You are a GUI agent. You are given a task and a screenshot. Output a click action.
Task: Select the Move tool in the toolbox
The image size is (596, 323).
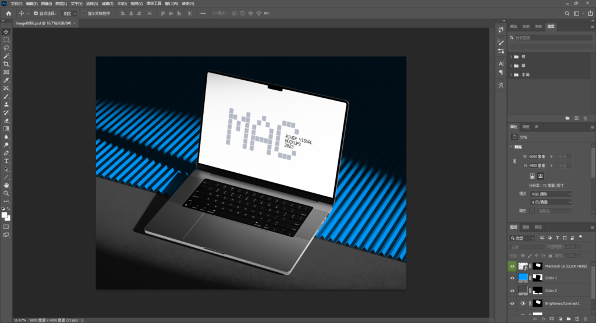pos(6,32)
